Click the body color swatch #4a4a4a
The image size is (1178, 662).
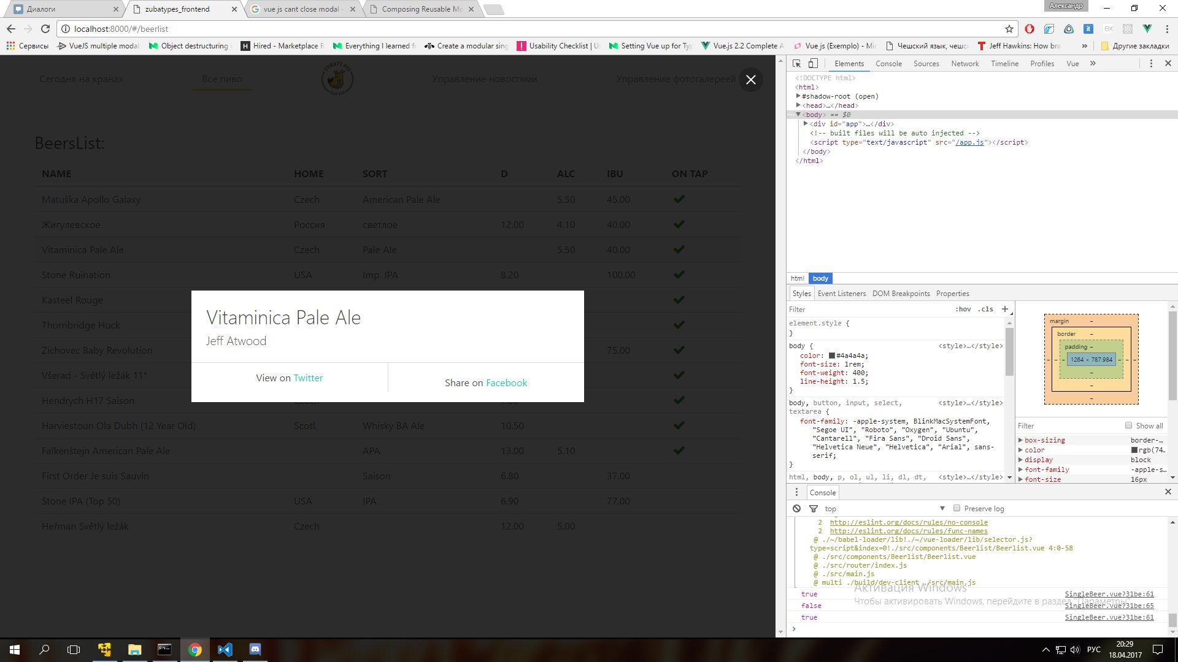pyautogui.click(x=832, y=356)
